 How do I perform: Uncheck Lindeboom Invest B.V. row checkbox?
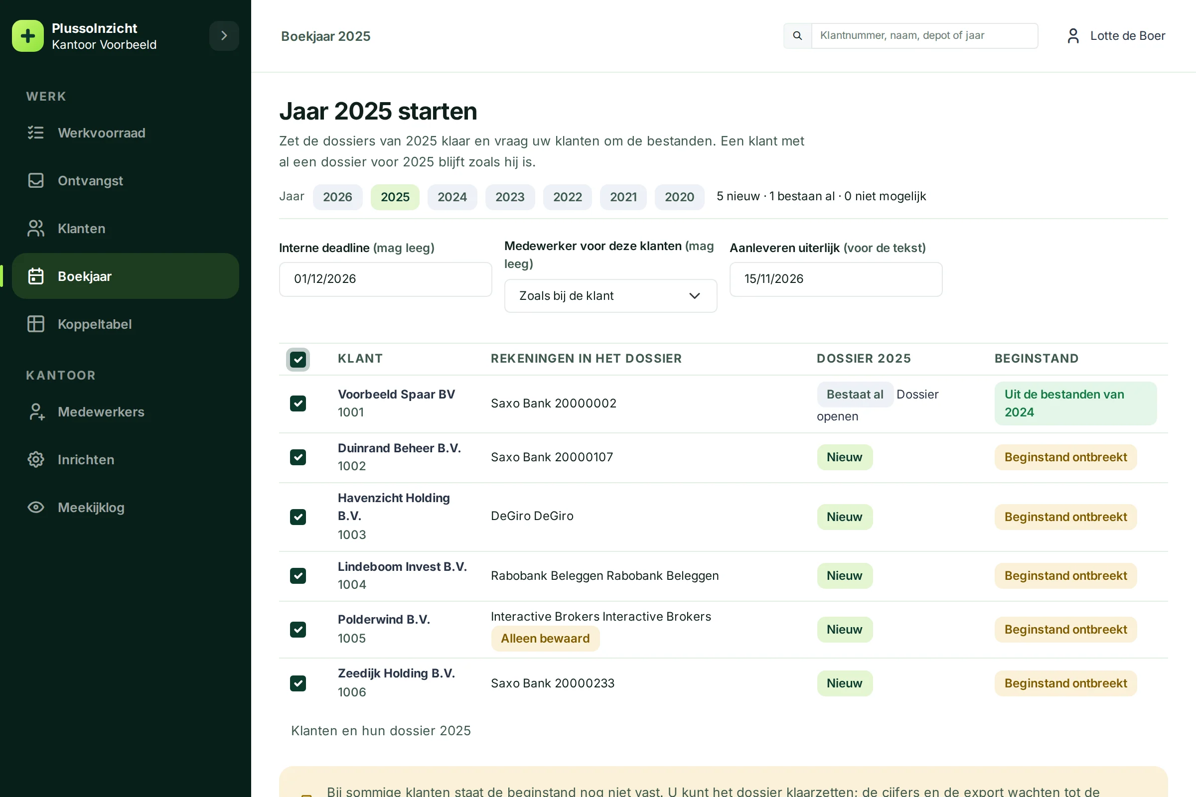(x=298, y=575)
